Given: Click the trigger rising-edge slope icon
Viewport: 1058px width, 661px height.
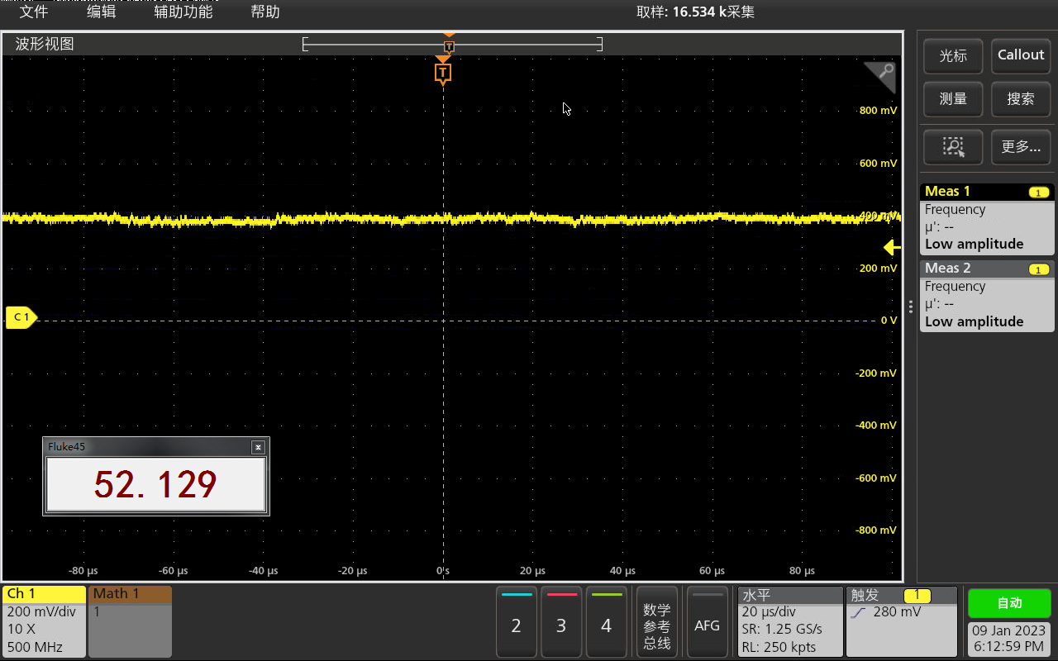Looking at the screenshot, I should pyautogui.click(x=859, y=613).
